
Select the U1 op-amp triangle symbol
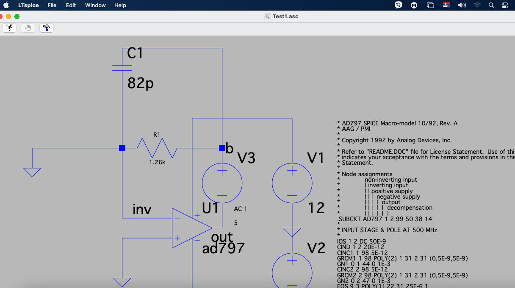[192, 228]
